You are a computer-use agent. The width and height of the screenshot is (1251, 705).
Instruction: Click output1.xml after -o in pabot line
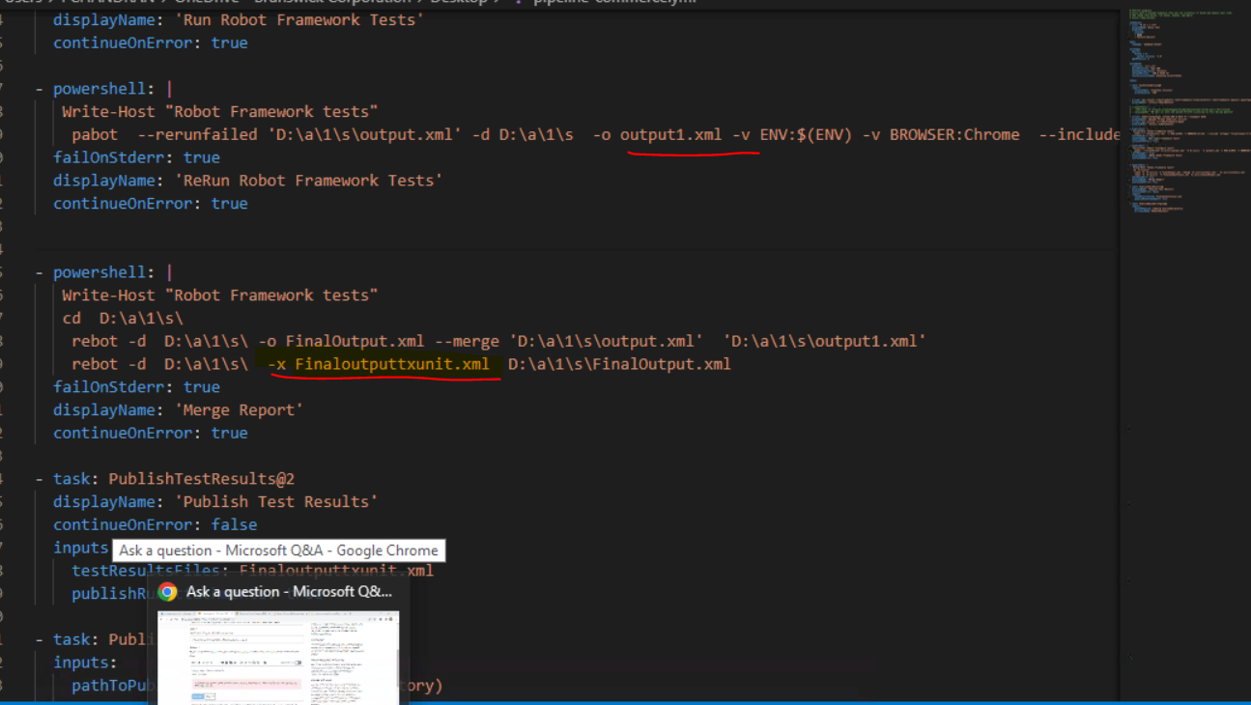(x=670, y=134)
